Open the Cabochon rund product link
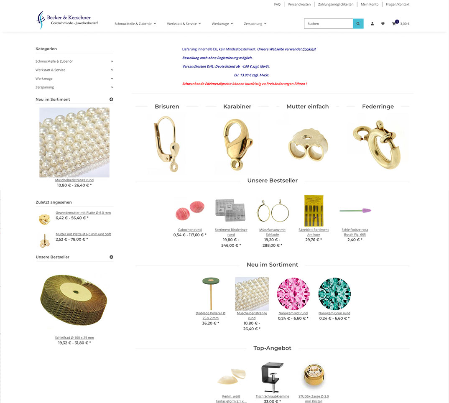 [190, 230]
